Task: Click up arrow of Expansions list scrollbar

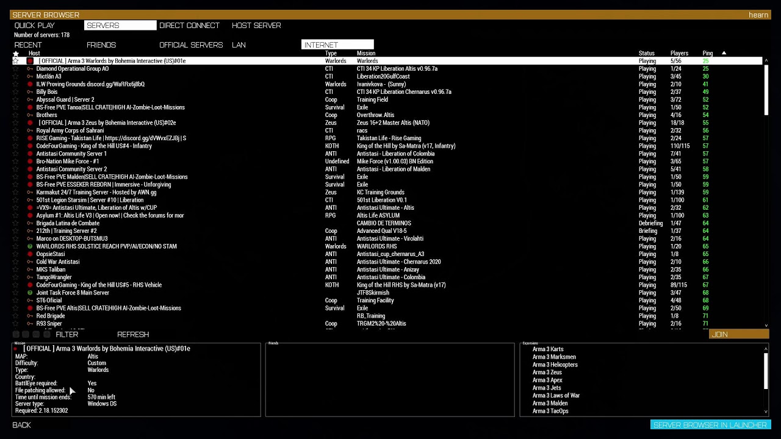Action: [x=766, y=349]
